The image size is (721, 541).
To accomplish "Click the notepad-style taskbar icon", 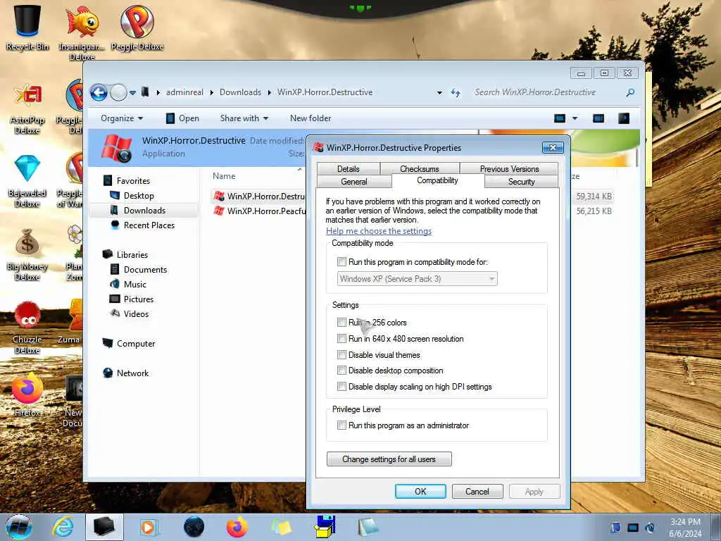I will tap(368, 527).
